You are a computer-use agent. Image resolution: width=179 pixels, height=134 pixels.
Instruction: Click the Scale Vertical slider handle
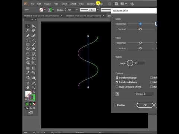(140, 29)
